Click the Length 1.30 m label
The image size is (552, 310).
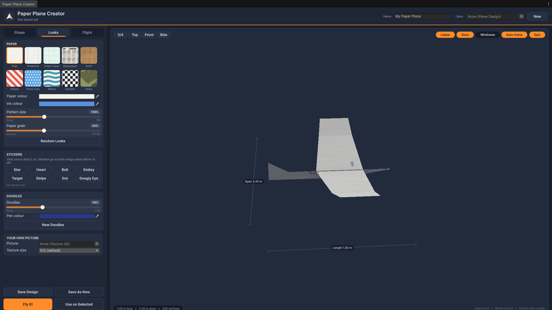click(x=342, y=248)
